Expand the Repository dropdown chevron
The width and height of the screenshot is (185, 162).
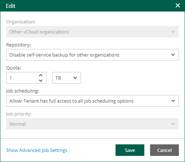[173, 55]
